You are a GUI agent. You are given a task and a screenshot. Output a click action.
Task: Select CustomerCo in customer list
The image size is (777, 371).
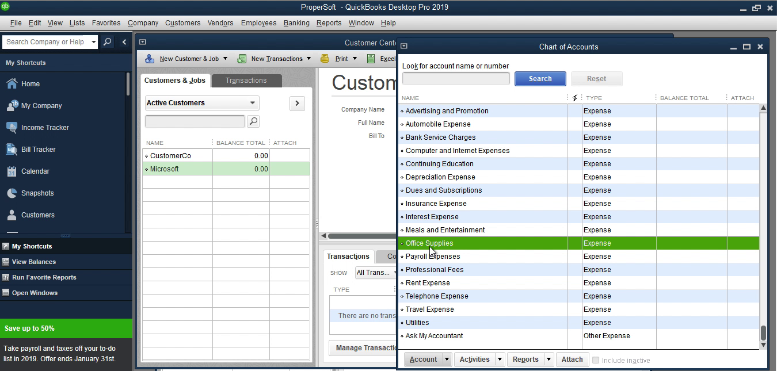pos(226,156)
